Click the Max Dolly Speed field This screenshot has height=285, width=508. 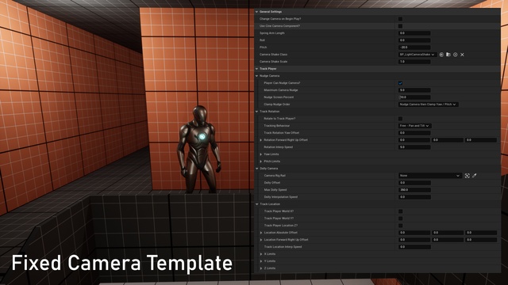click(x=414, y=190)
